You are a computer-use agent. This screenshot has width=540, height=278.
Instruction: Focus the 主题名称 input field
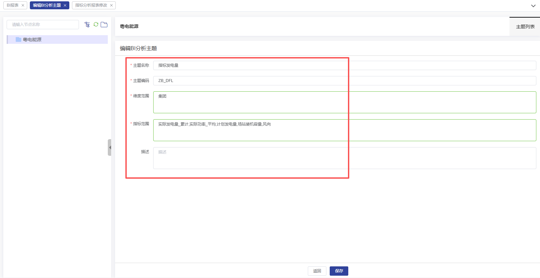click(x=344, y=65)
